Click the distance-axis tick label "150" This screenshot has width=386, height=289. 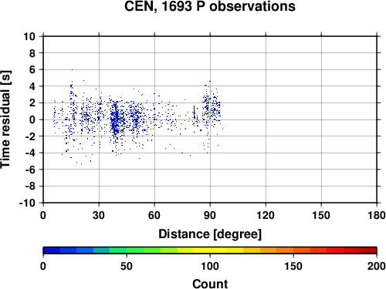point(321,215)
